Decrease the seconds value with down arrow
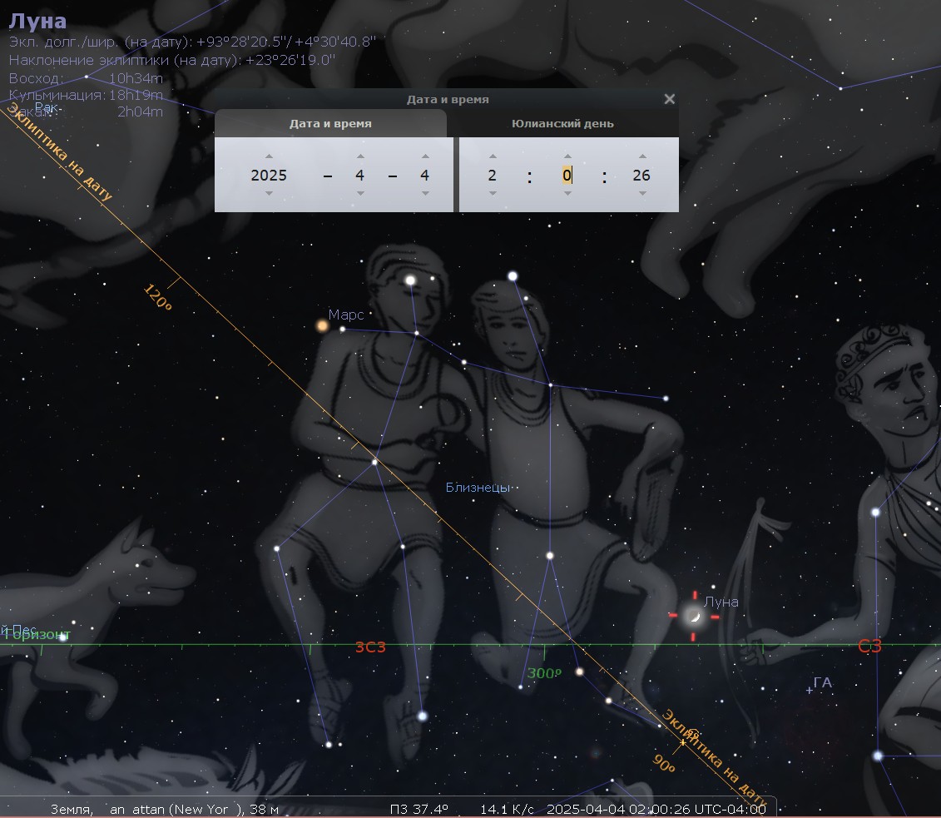This screenshot has height=818, width=941. [x=642, y=193]
